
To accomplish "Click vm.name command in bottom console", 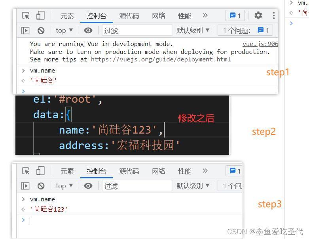I will (42, 199).
